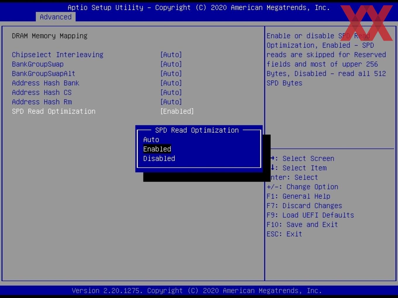Screen dimensions: 398x298
Task: Change the BankGroupSwap [Auto] value
Action: (171, 64)
